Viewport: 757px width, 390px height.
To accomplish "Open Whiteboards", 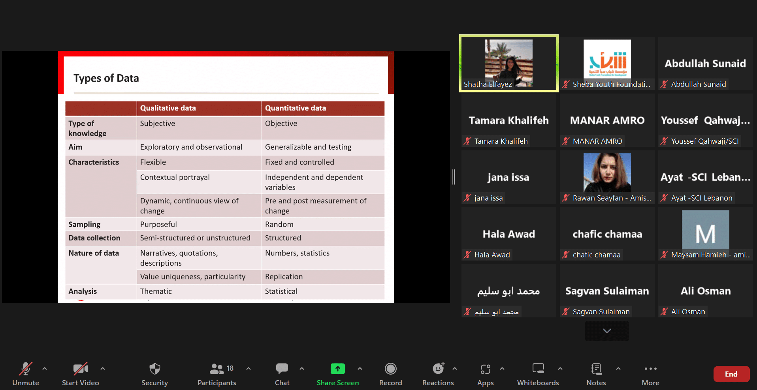I will (538, 374).
